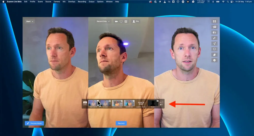
Task: Open the Interview guests icon
Action: 214,55
